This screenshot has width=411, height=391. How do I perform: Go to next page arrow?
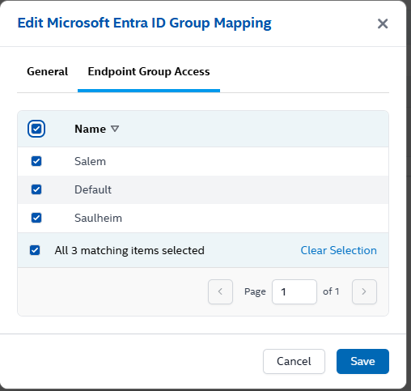[364, 291]
